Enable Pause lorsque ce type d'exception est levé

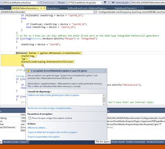click(30, 118)
